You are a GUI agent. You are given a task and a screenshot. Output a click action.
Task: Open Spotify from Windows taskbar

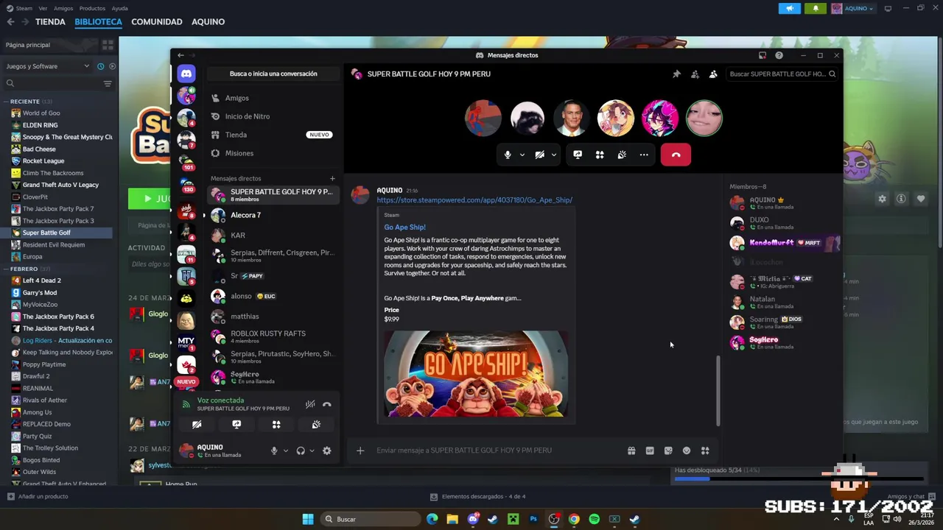click(595, 519)
